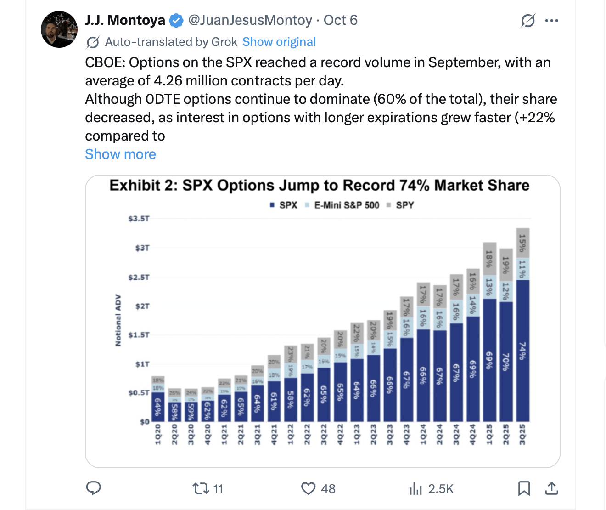
Task: Share the post via upload icon
Action: pyautogui.click(x=551, y=488)
